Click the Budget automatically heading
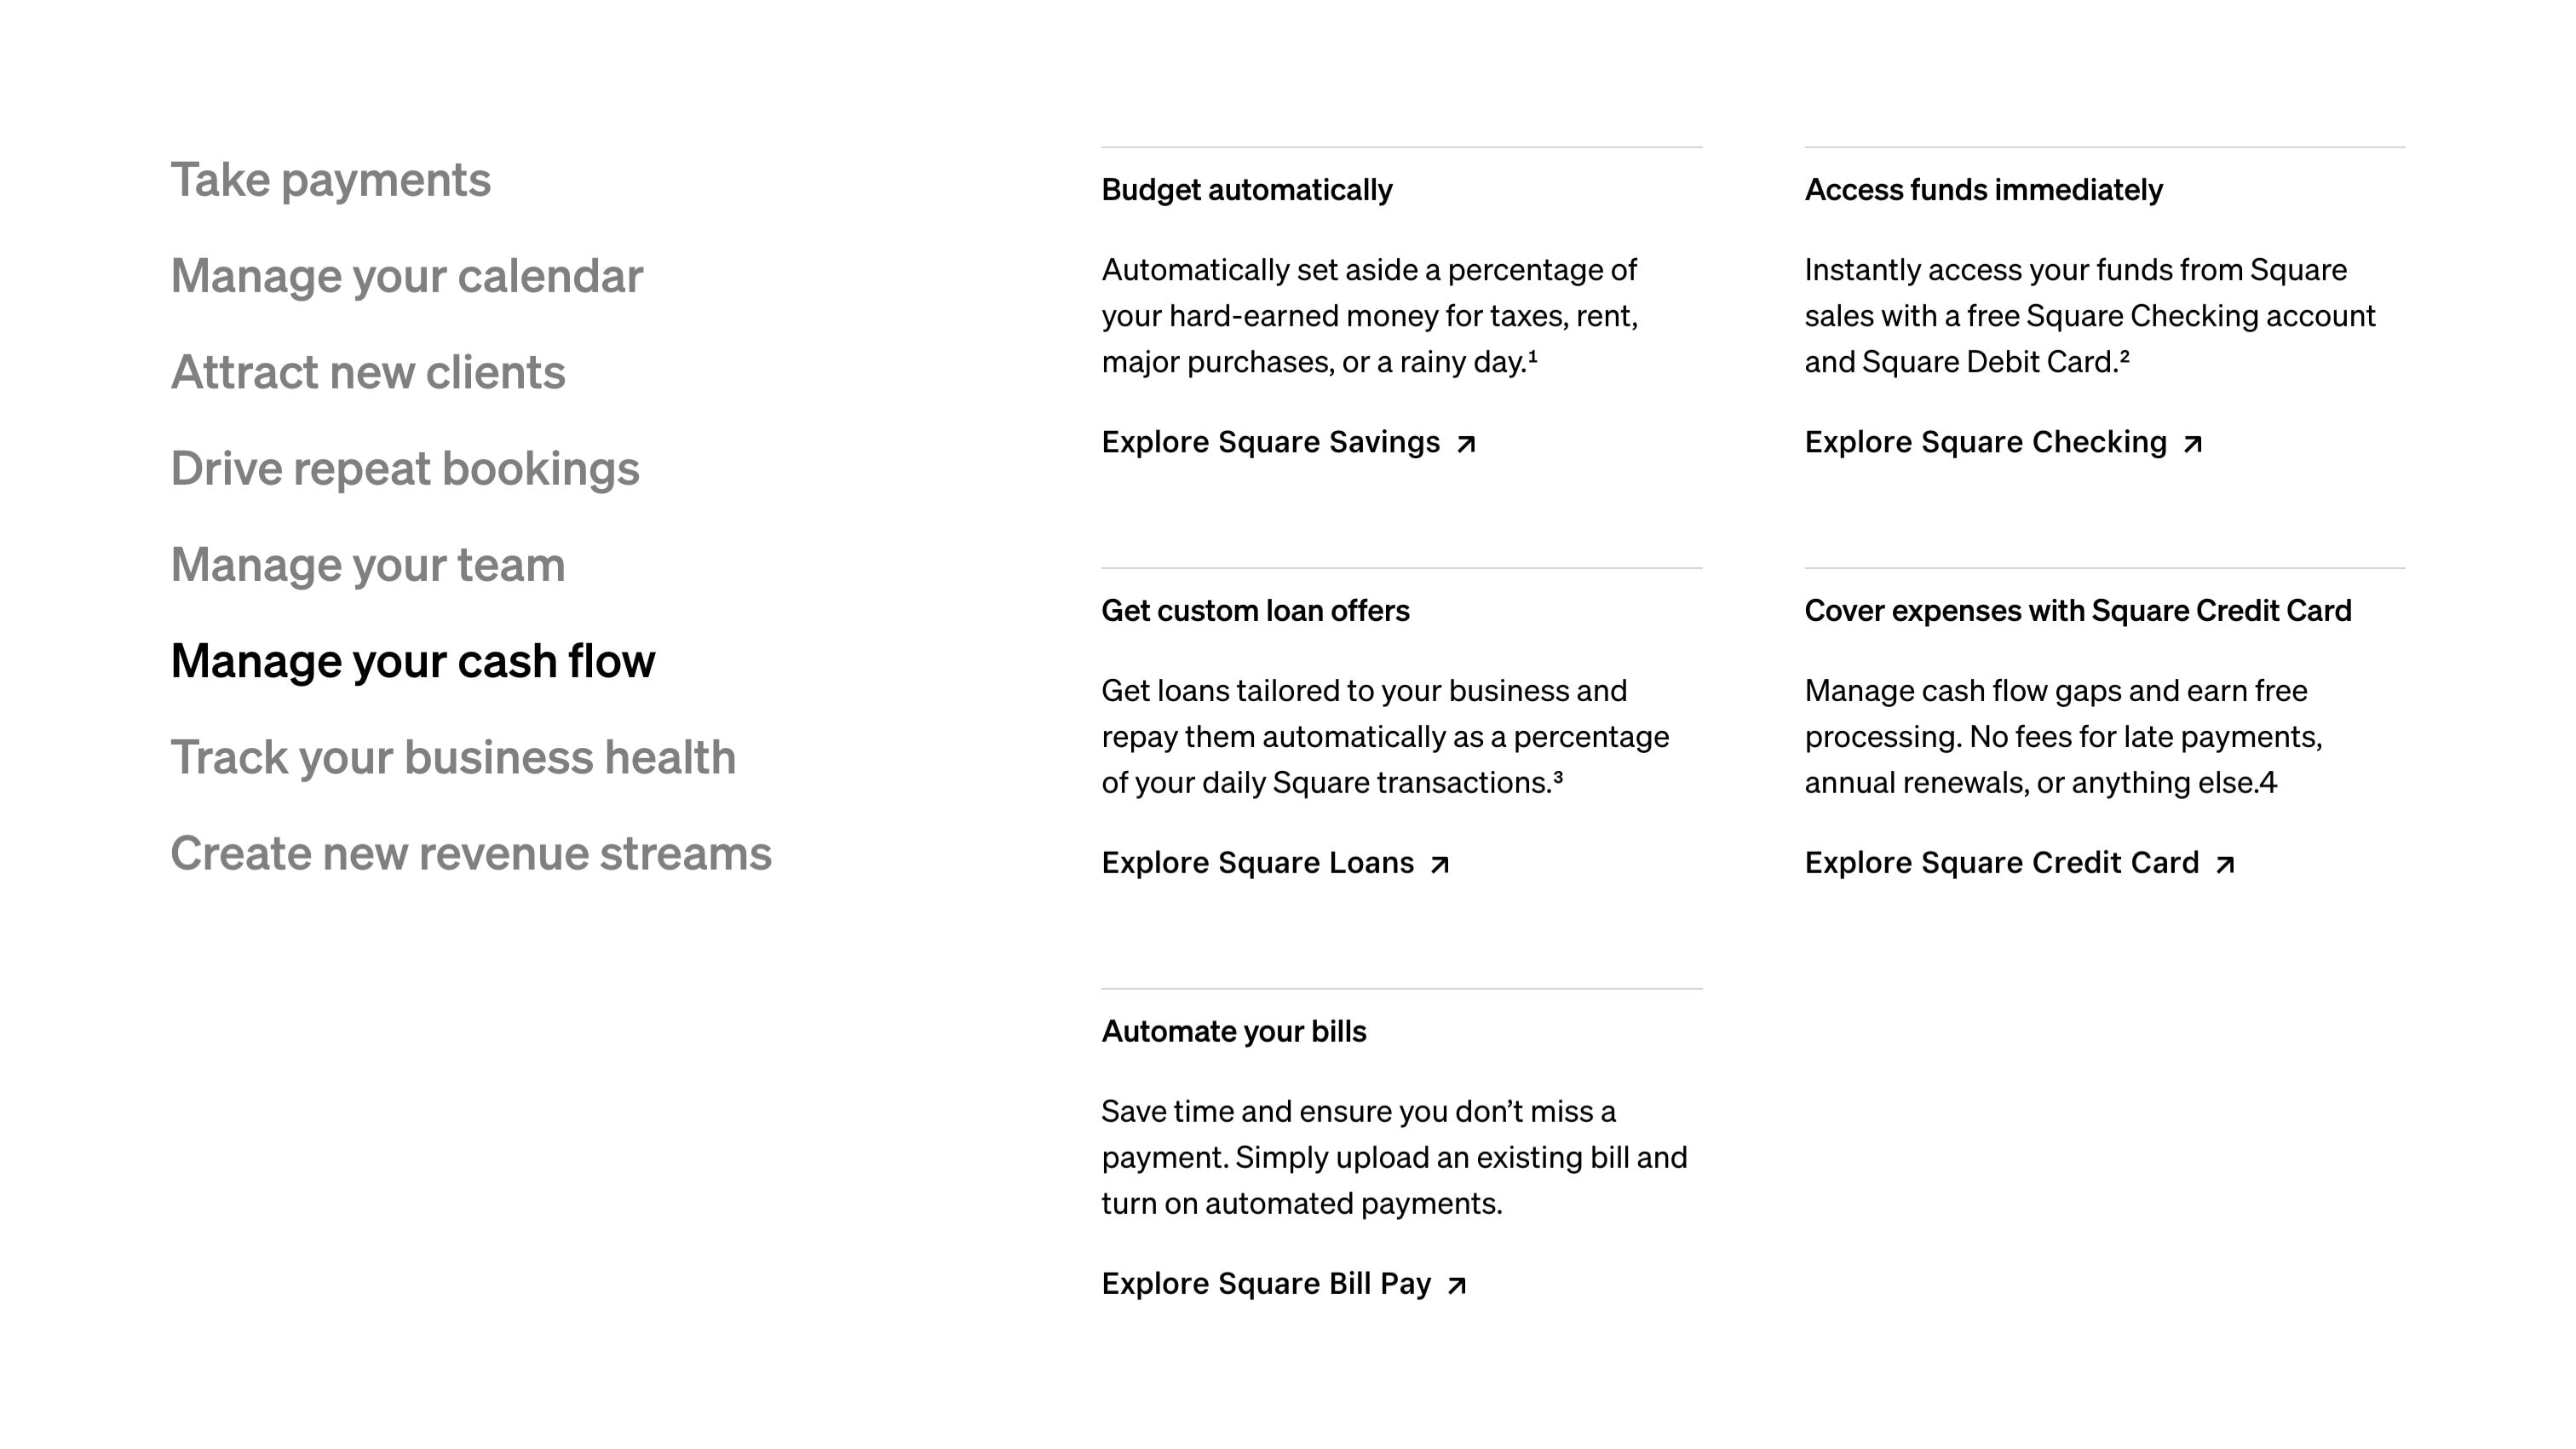 click(x=1246, y=190)
